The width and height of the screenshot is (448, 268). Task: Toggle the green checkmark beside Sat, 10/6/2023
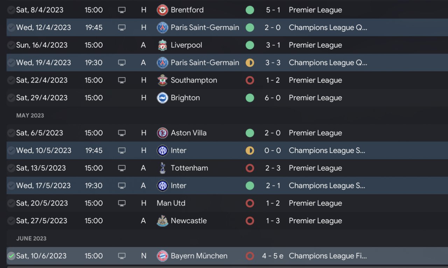11,256
